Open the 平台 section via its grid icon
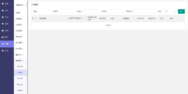Image resolution: width=188 pixels, height=94 pixels. pyautogui.click(x=3, y=17)
